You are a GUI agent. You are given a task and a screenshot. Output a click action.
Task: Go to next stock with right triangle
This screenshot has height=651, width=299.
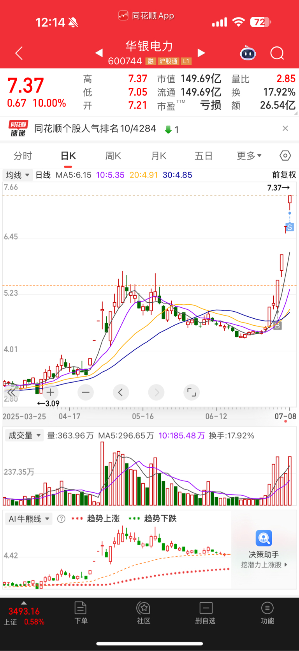[x=201, y=53]
